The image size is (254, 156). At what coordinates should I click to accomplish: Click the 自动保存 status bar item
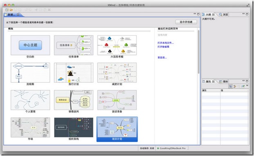click(147, 148)
